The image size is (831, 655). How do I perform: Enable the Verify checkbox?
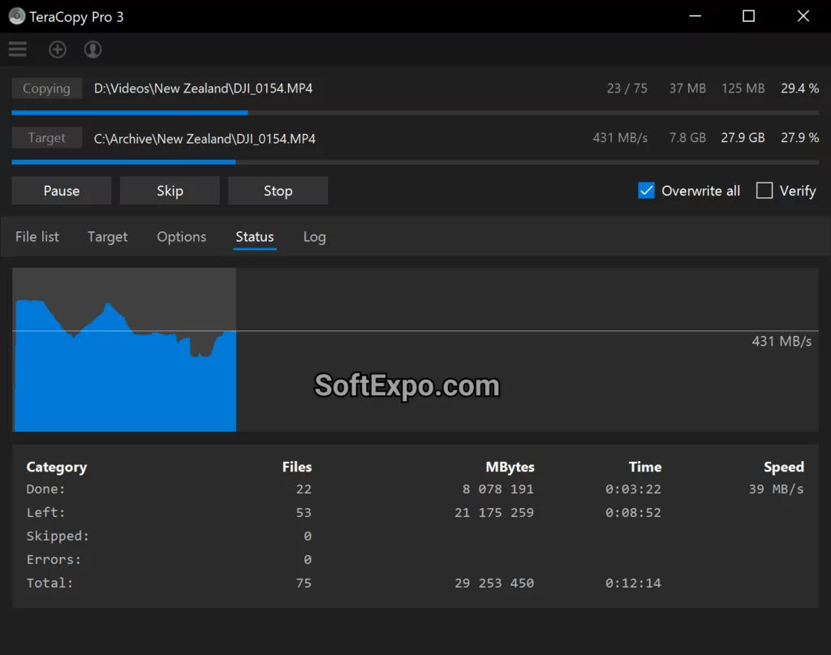[x=764, y=190]
